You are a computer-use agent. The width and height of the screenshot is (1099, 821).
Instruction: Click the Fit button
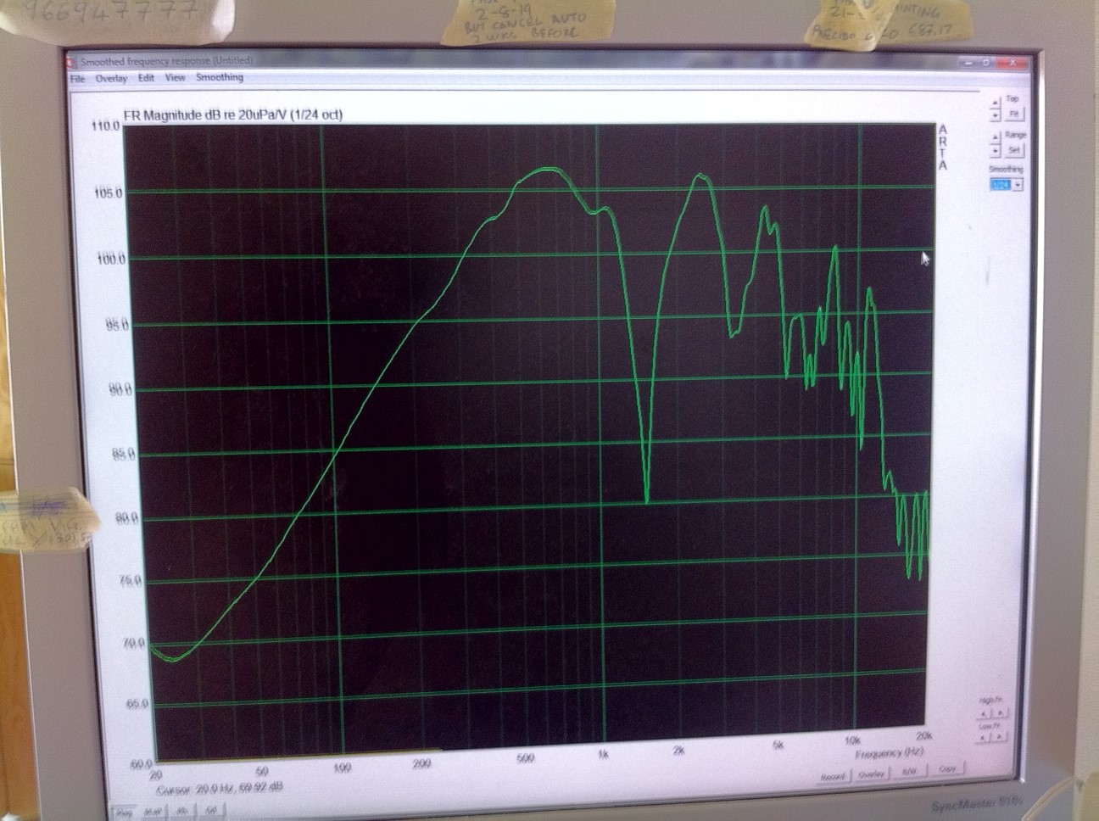click(1014, 114)
